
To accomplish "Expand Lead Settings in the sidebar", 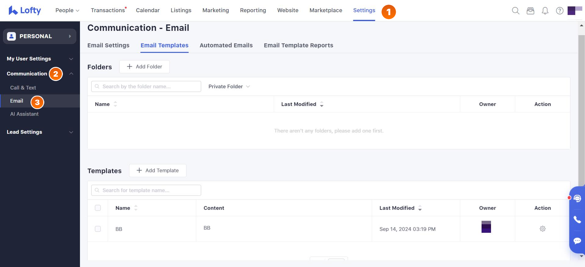I will (x=40, y=132).
